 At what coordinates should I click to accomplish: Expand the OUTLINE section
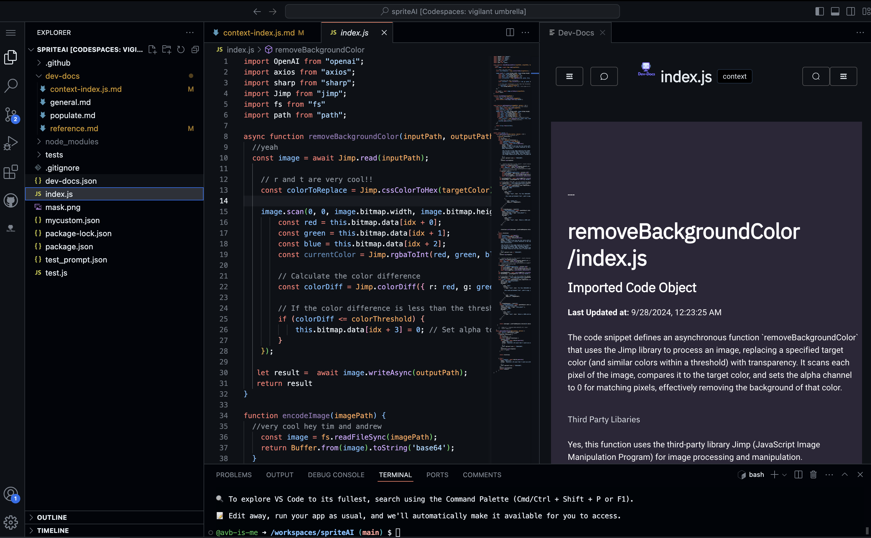tap(52, 517)
